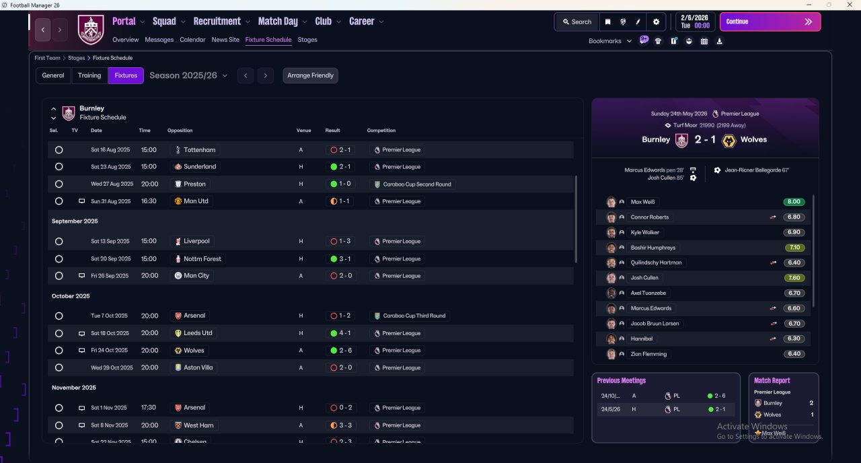Click the Search button
The image size is (861, 463).
pos(576,22)
